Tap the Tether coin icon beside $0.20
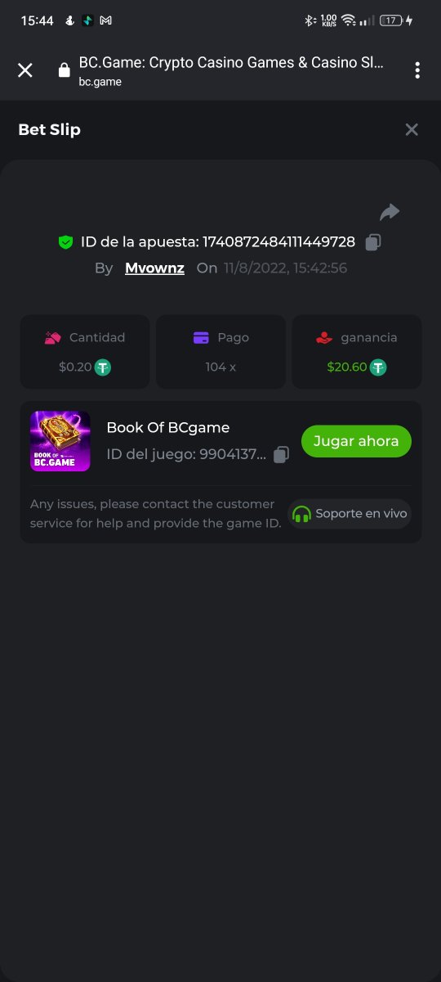Image resolution: width=441 pixels, height=982 pixels. coord(103,367)
